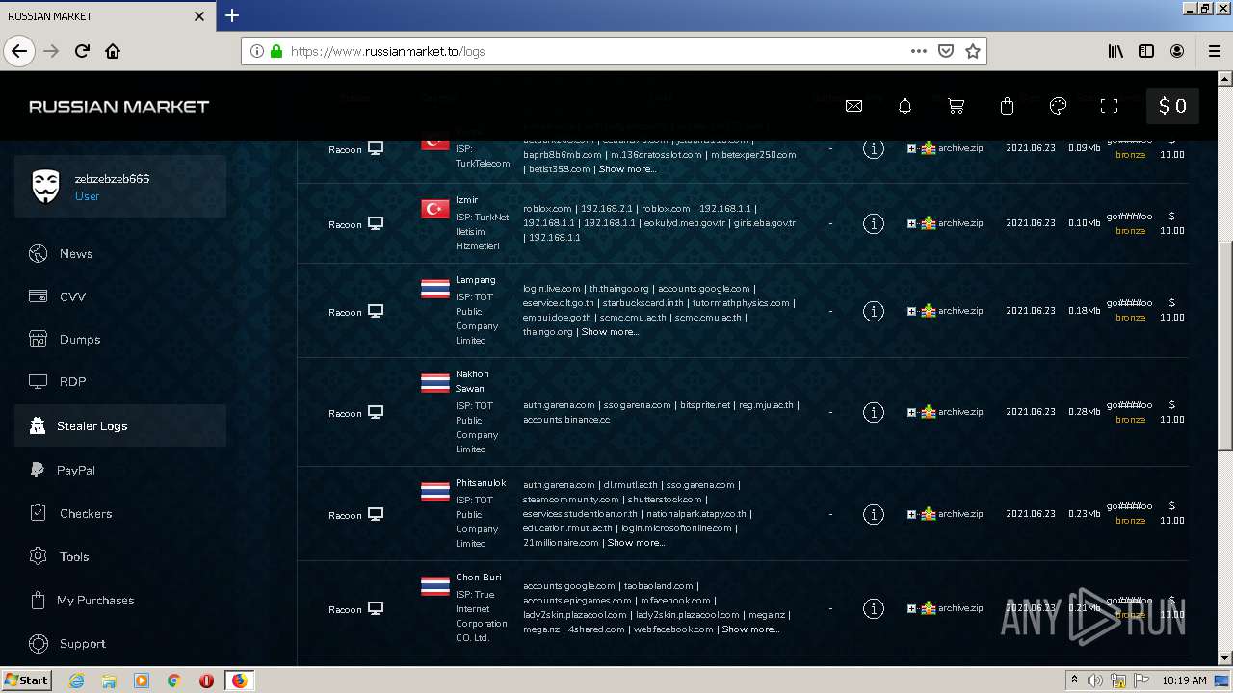Viewport: 1233px width, 693px height.
Task: Save the page to Pocket
Action: point(946,51)
